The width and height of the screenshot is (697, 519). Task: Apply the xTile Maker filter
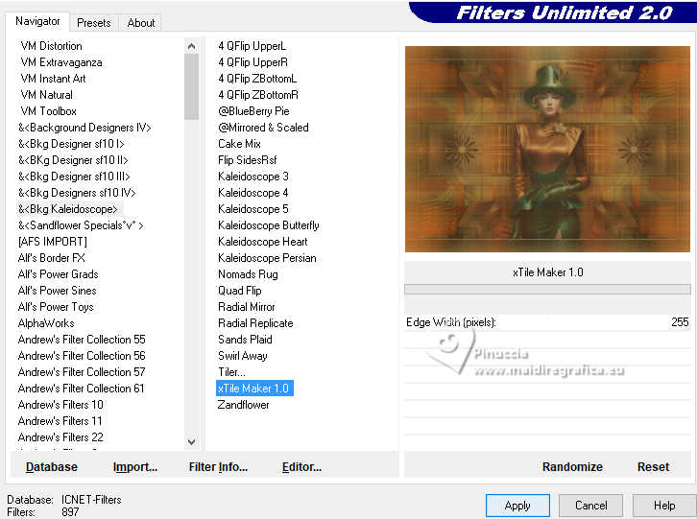(517, 506)
